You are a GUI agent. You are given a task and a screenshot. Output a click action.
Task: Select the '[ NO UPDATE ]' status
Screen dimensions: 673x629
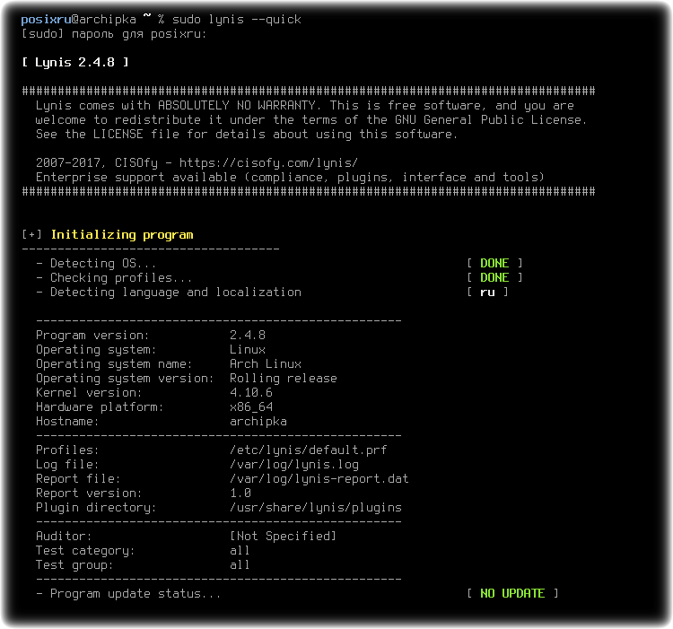[512, 593]
